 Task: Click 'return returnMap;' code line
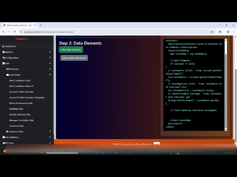181,120
